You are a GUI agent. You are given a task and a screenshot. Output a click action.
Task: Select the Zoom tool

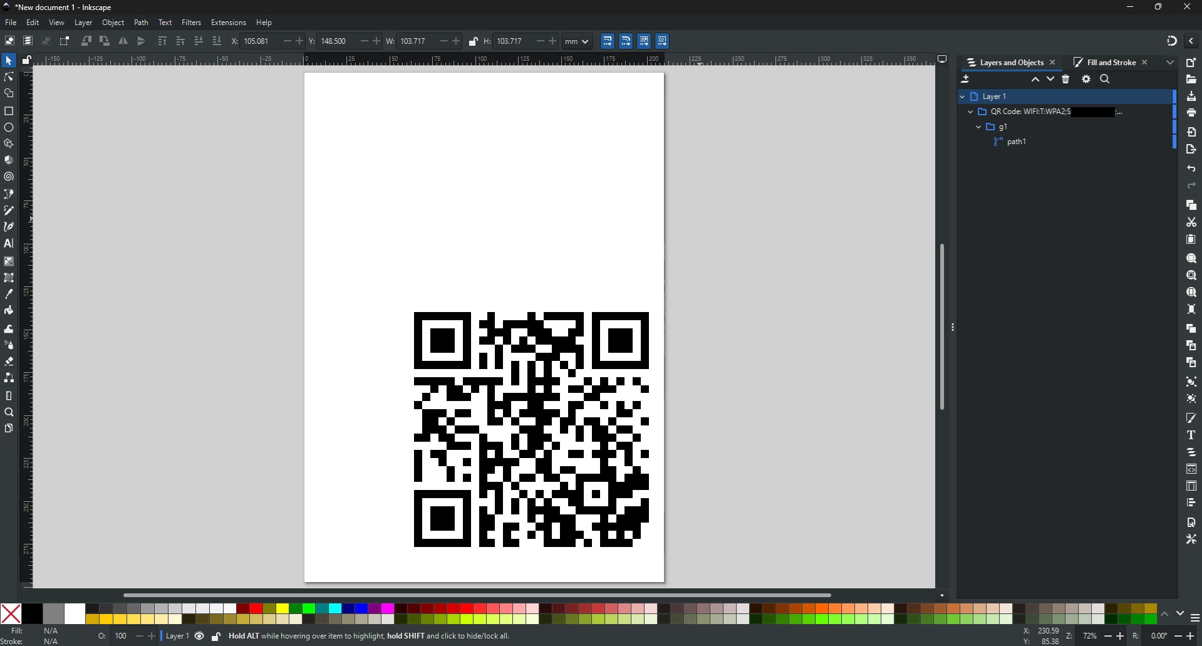click(9, 412)
